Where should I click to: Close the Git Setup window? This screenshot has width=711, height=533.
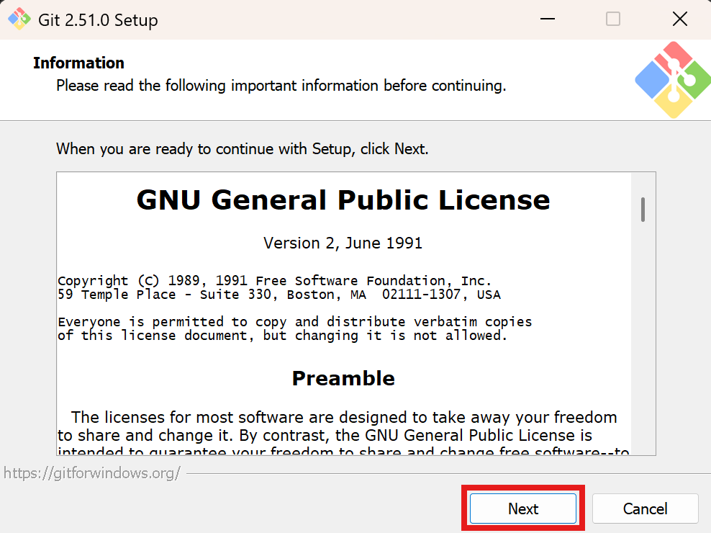point(680,19)
